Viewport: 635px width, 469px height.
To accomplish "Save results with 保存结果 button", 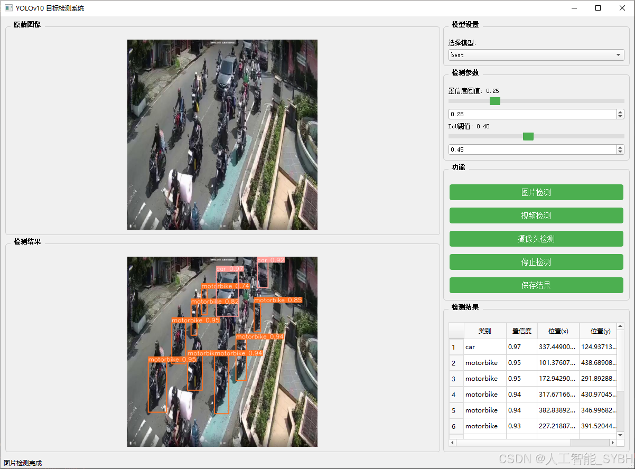I will (x=535, y=285).
